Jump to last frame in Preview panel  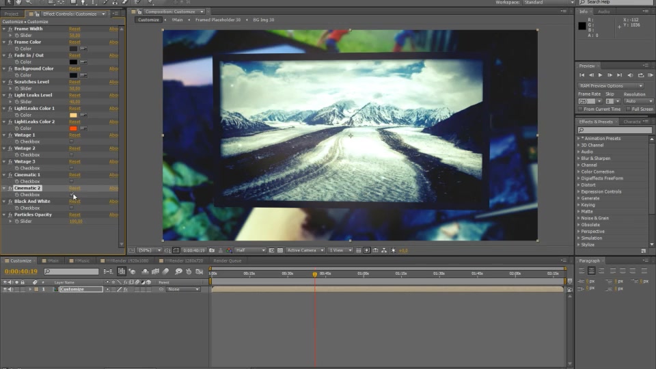tap(620, 75)
